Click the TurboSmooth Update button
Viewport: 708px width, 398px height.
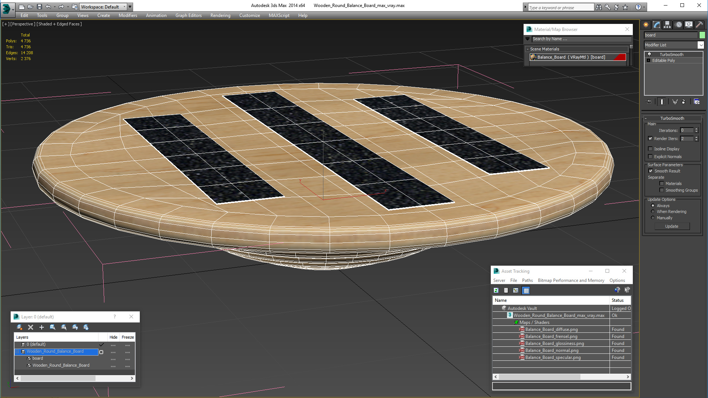672,226
